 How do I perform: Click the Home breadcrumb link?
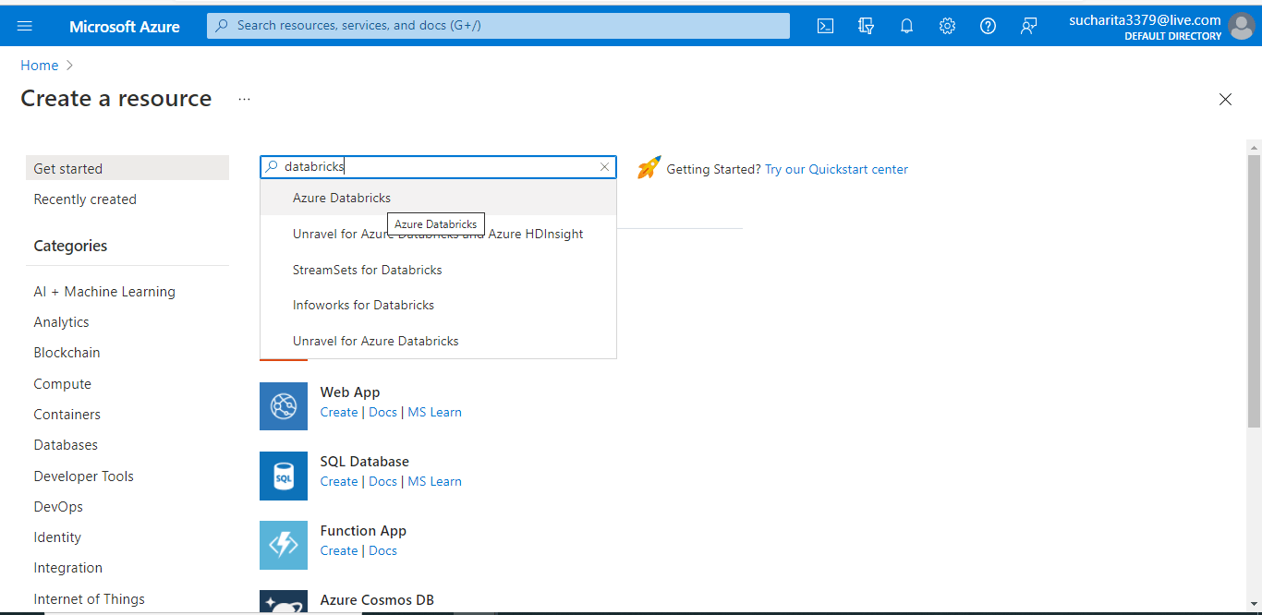click(40, 66)
